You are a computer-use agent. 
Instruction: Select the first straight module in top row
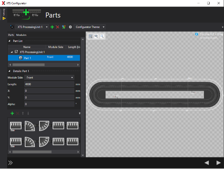click(x=16, y=126)
